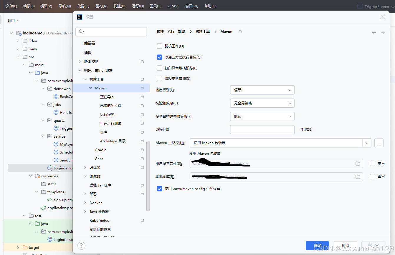Click project marker icon on 构建工具 row
Image resolution: width=395 pixels, height=255 pixels.
[142, 79]
